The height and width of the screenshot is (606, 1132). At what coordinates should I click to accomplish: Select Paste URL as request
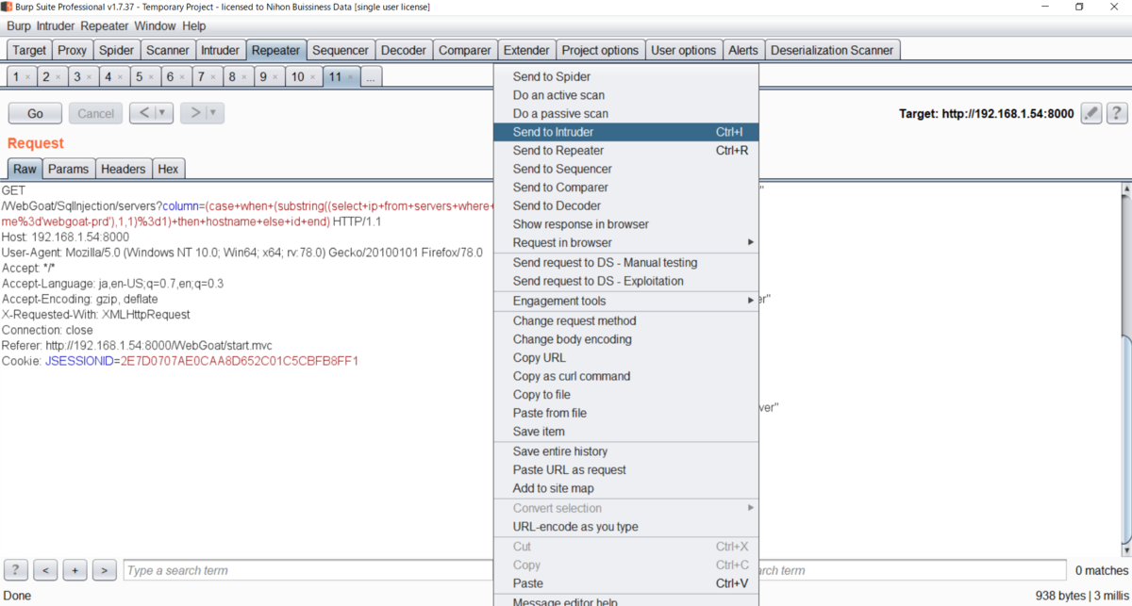click(x=625, y=469)
